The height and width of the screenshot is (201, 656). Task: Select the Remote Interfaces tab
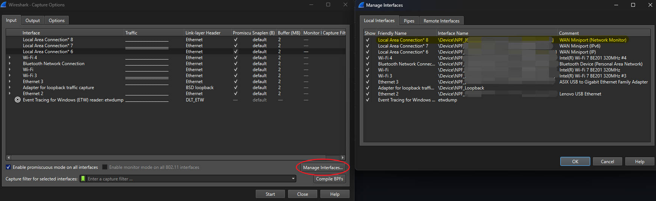point(442,21)
